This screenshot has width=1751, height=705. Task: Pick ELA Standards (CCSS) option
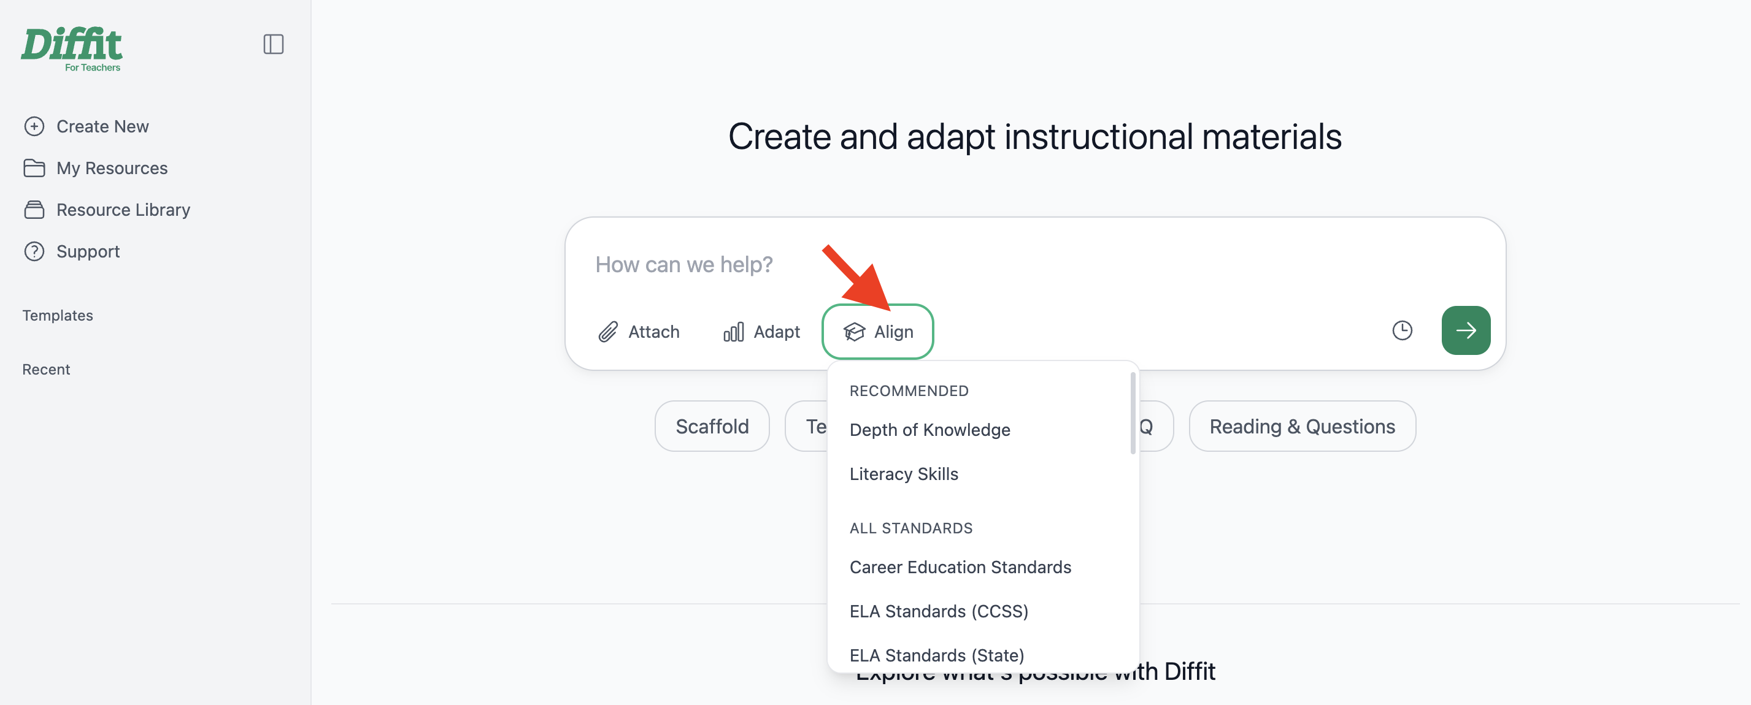tap(938, 611)
